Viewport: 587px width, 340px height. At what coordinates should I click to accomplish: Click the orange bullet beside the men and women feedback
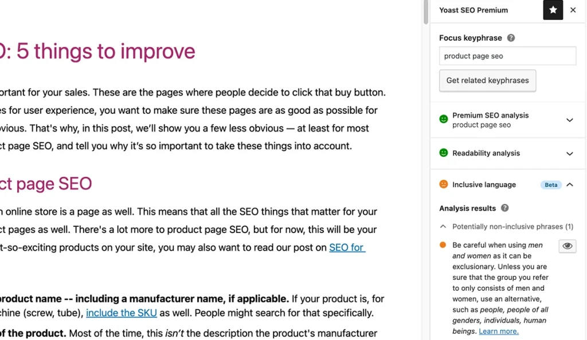coord(443,244)
